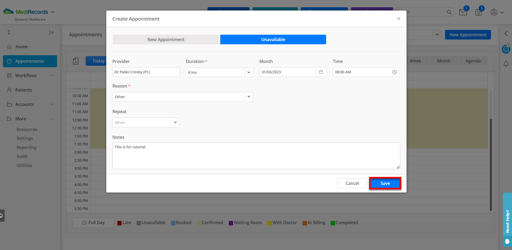Click the Accounts folder icon
This screenshot has width=512, height=250.
pyautogui.click(x=9, y=104)
